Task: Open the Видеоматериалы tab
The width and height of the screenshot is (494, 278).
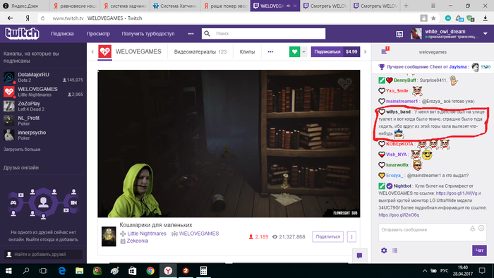Action: (x=200, y=52)
